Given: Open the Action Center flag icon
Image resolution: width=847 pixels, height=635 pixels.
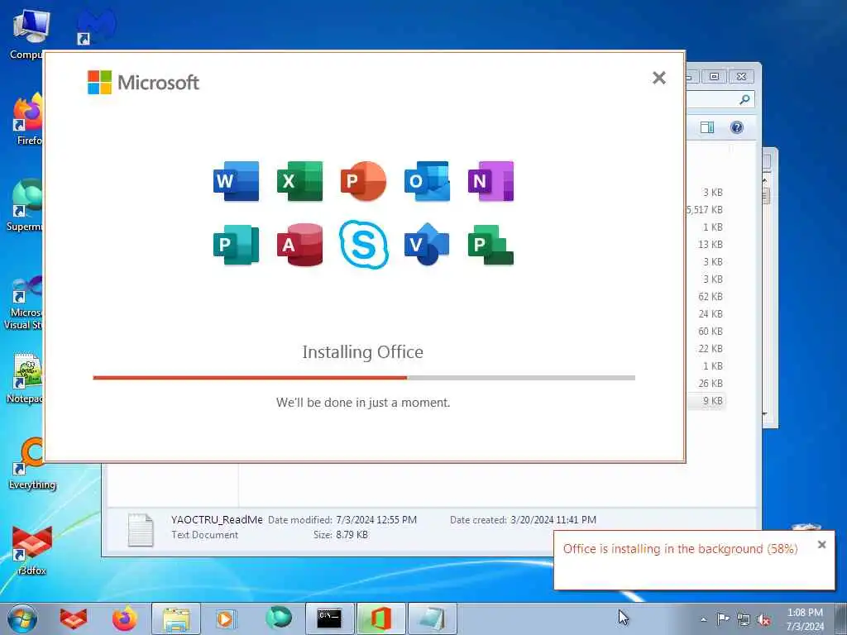Looking at the screenshot, I should [x=723, y=618].
